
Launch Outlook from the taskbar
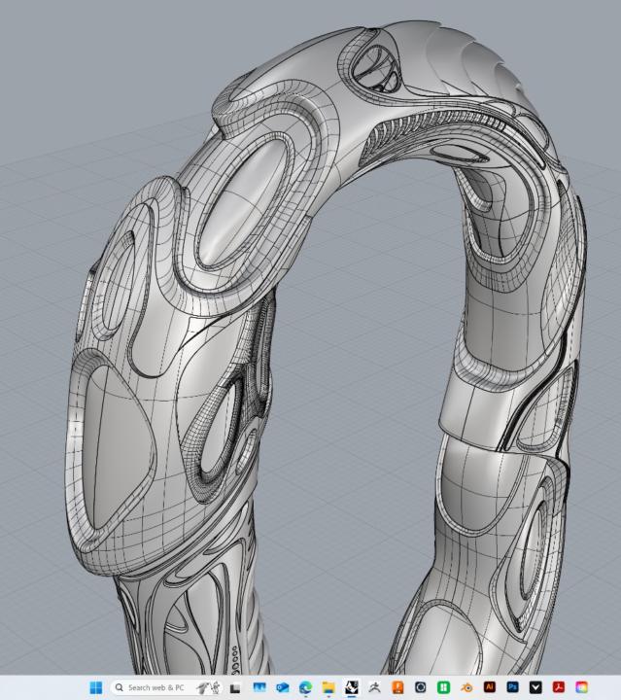[283, 687]
